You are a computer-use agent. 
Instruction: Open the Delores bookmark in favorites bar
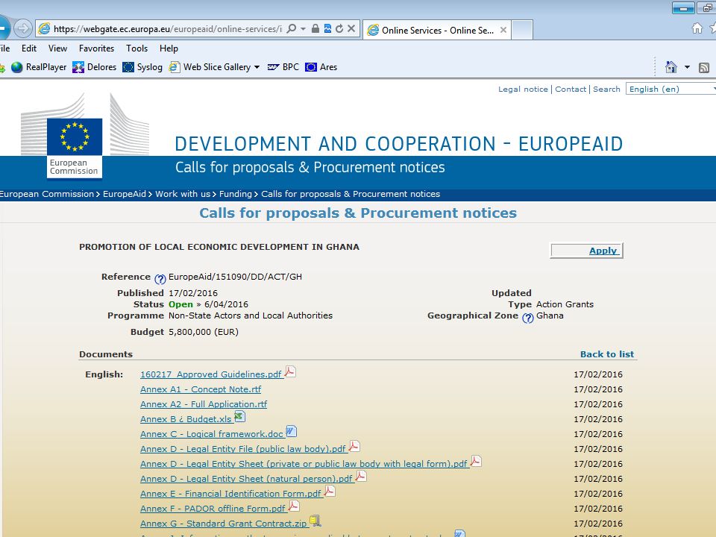coord(95,67)
